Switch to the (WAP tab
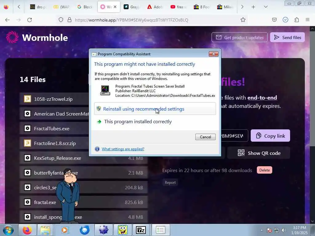The image size is (315, 236). click(x=62, y=7)
